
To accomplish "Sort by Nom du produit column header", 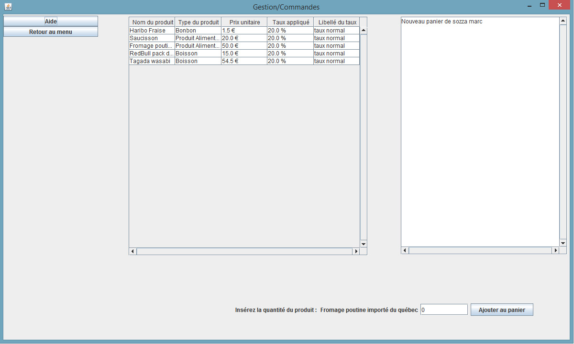I will coord(152,22).
